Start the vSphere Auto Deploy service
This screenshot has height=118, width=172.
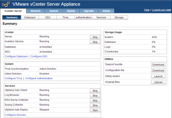tap(95, 110)
